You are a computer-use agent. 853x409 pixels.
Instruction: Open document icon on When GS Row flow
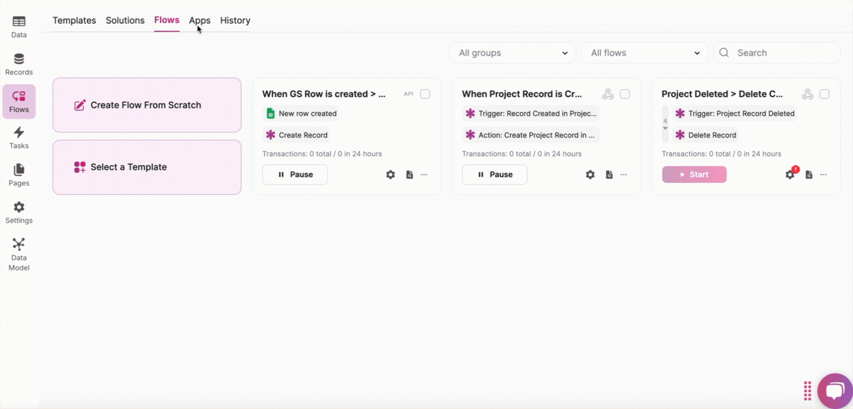click(409, 175)
